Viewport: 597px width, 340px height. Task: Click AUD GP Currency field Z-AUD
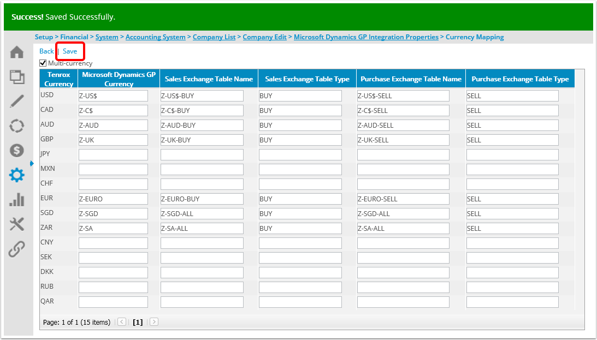tap(113, 125)
